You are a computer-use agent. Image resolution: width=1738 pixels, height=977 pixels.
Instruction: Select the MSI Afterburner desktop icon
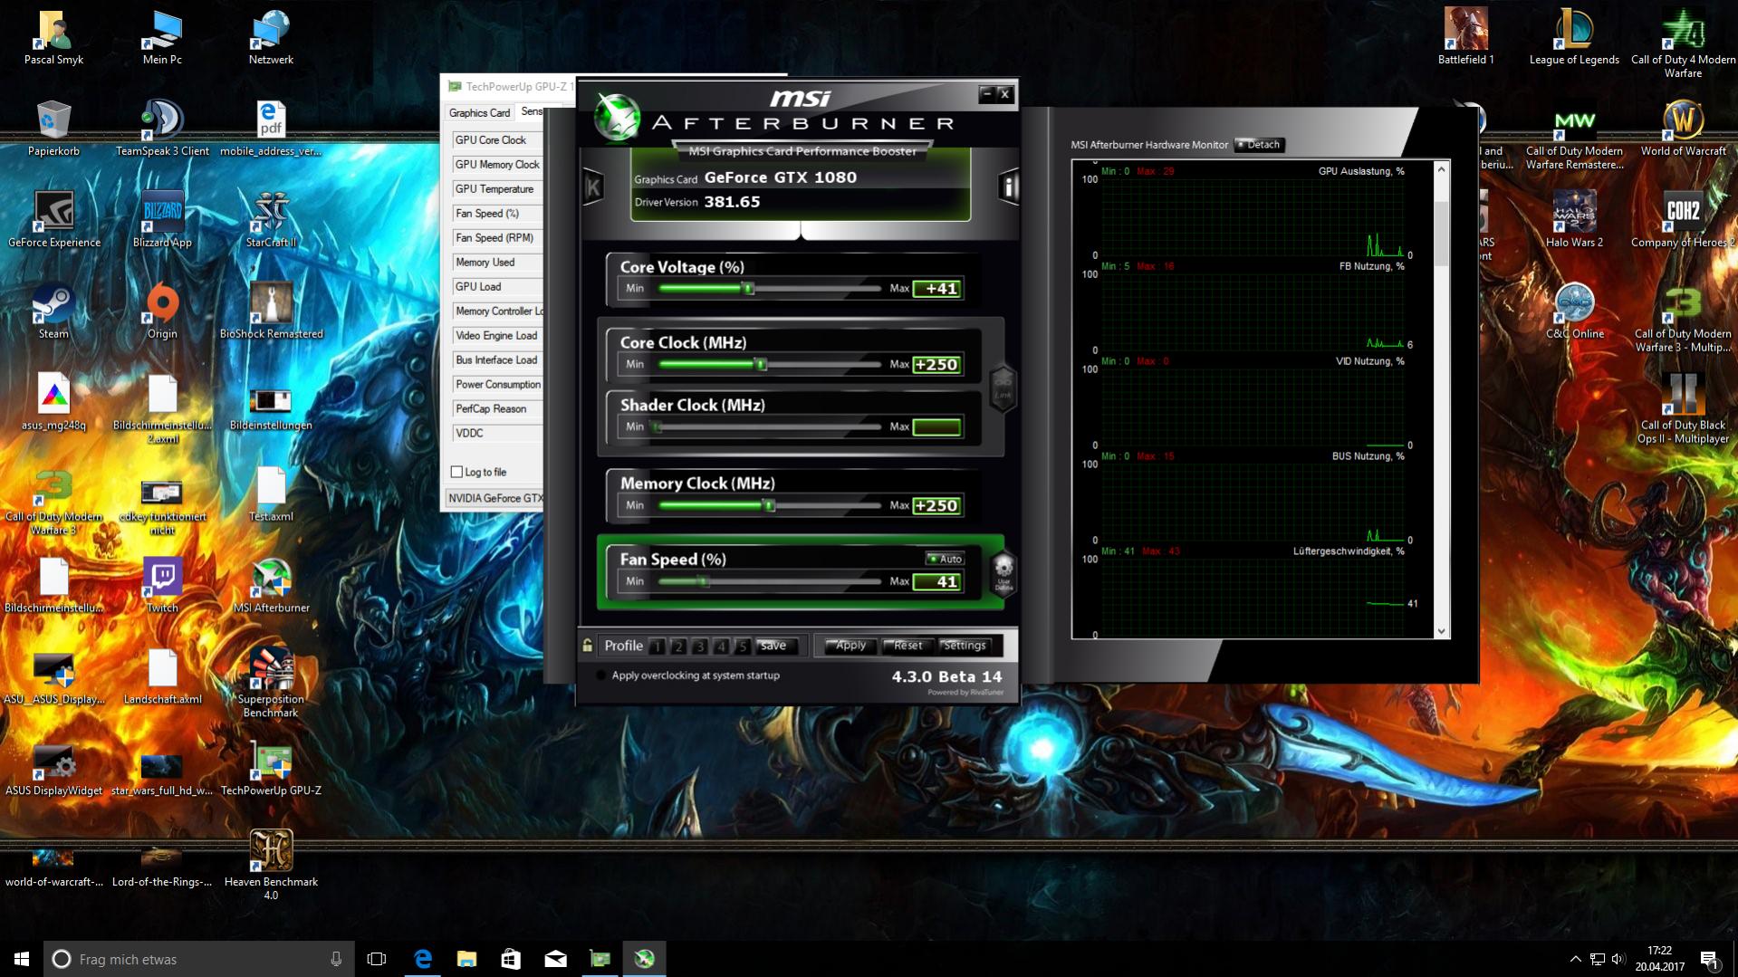(271, 587)
